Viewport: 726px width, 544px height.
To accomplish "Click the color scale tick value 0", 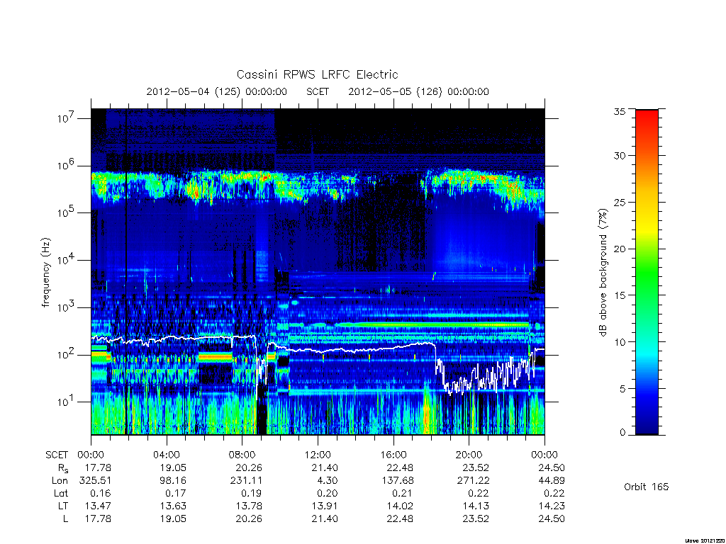I will pyautogui.click(x=622, y=432).
